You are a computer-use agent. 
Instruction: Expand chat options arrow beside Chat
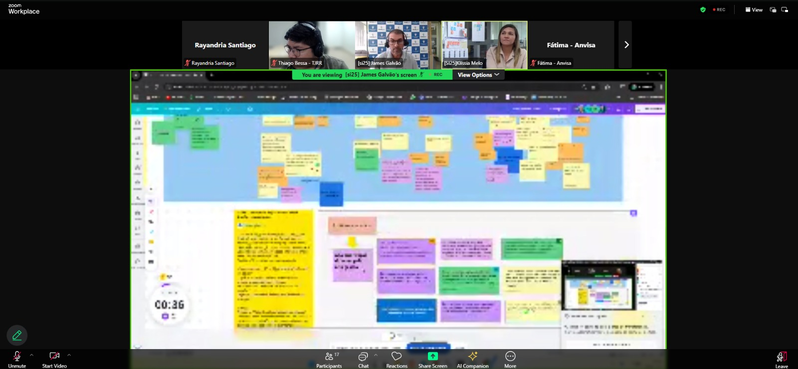[376, 355]
